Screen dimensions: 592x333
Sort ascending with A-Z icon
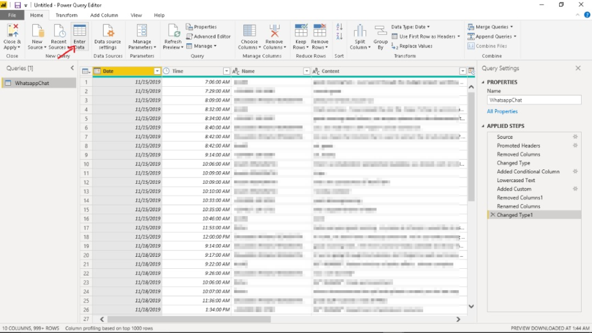click(x=339, y=27)
